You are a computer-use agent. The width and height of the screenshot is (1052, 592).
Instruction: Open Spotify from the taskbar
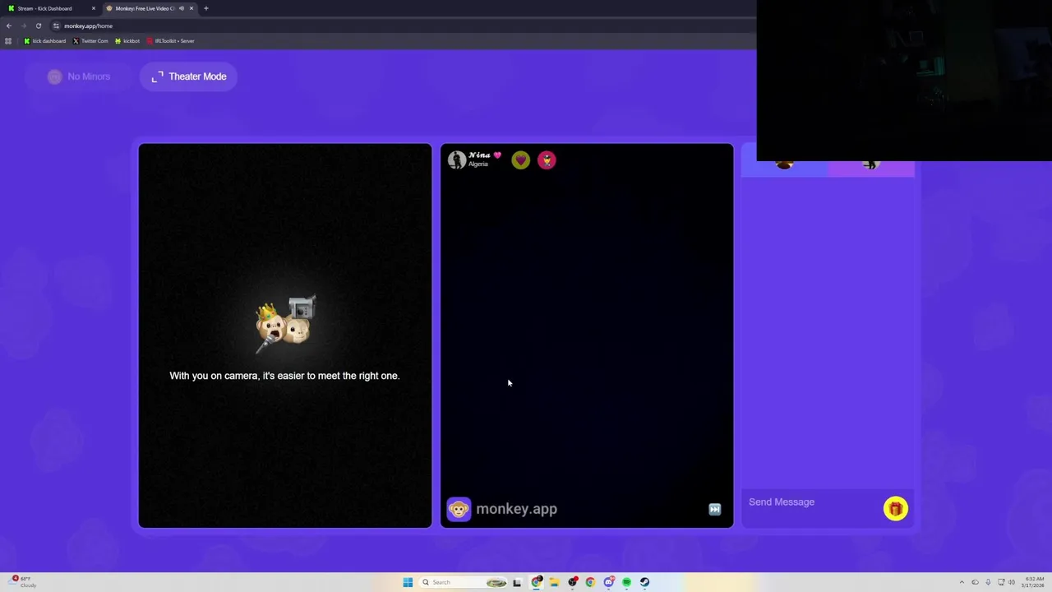pyautogui.click(x=626, y=582)
